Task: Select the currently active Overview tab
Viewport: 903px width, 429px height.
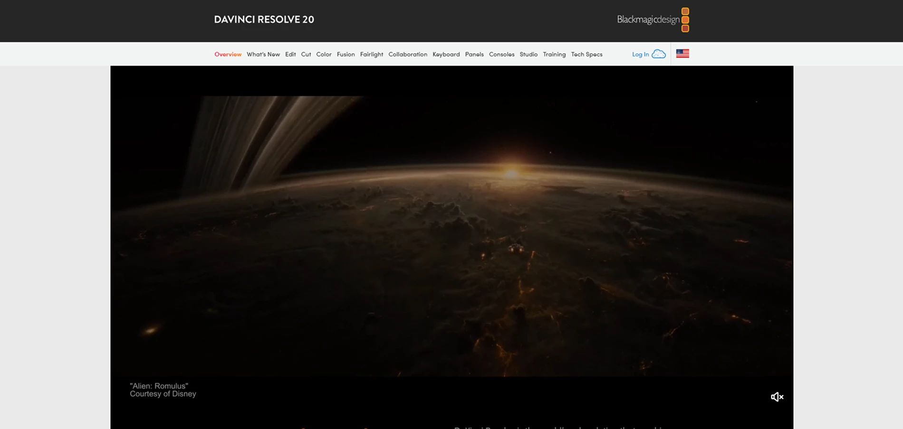Action: pos(228,54)
